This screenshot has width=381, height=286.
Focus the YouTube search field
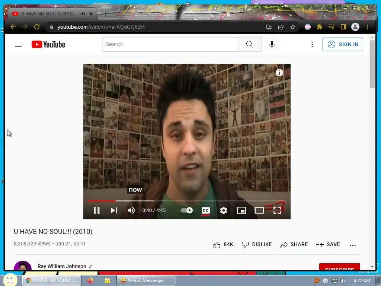[x=170, y=44]
